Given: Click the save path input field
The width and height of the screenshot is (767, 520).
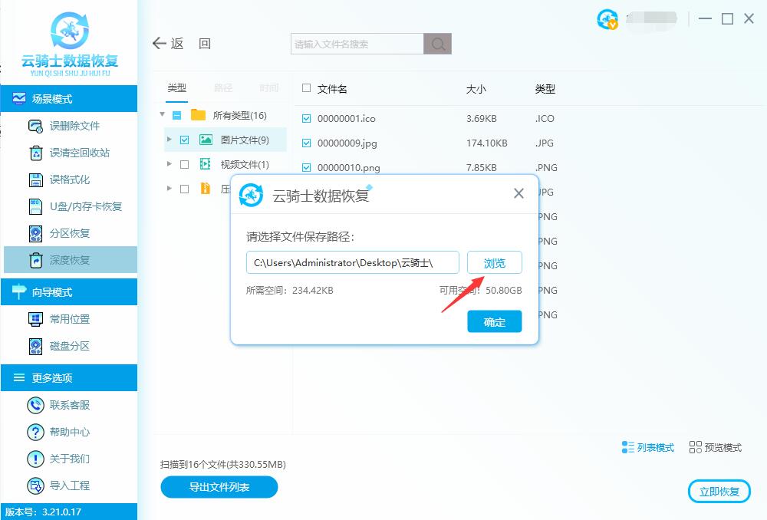Looking at the screenshot, I should coord(353,263).
